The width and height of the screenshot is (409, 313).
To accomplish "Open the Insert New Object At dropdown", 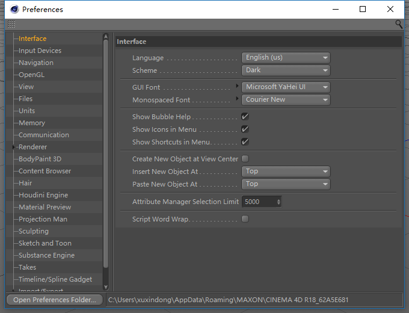I will tap(286, 172).
